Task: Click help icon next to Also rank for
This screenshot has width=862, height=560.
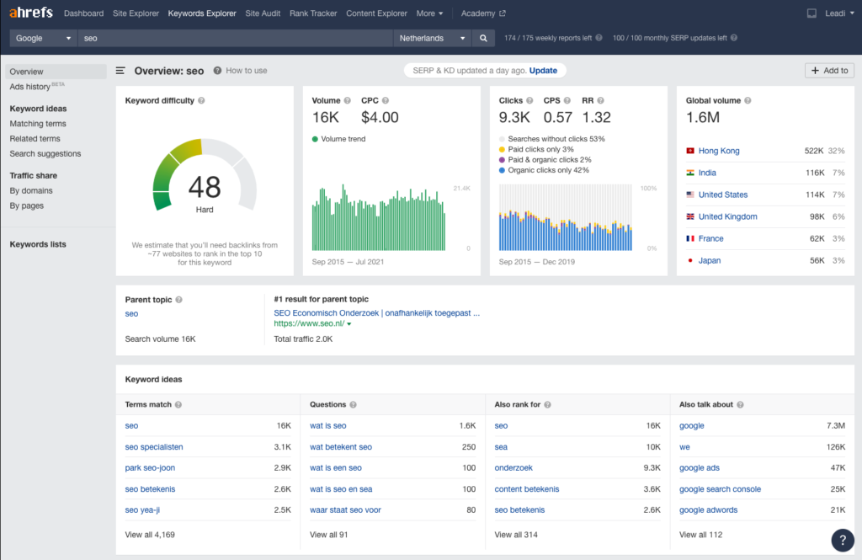Action: (x=547, y=405)
